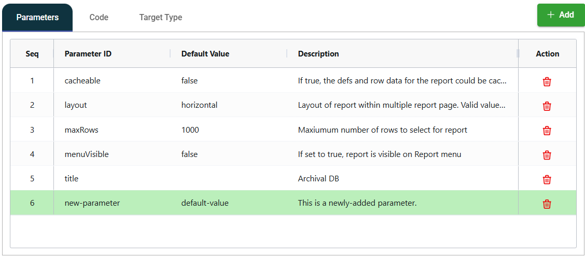Delete the cacheable parameter row
Screen dimensions: 585x257
(x=547, y=82)
